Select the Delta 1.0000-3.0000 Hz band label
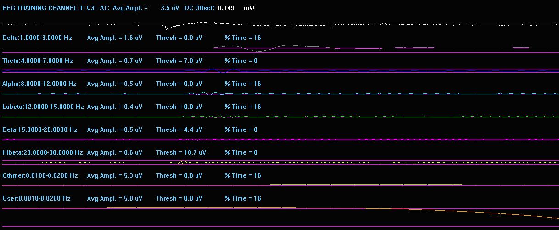 click(x=37, y=38)
